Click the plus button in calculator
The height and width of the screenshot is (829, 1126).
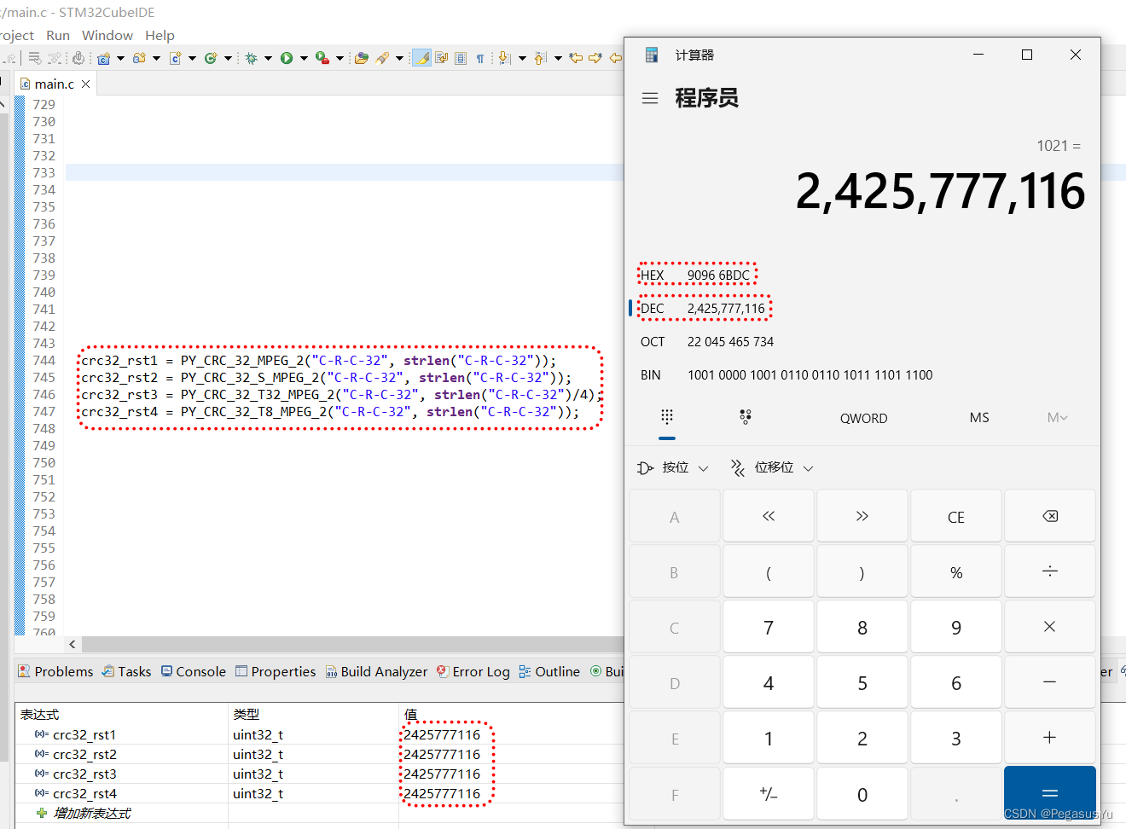[x=1050, y=738]
